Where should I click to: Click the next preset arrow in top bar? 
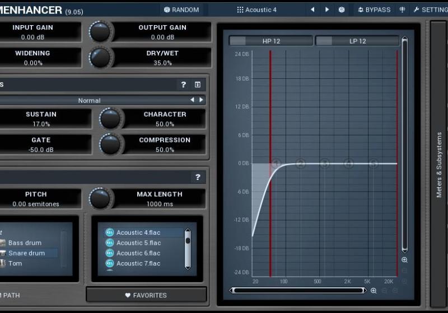[327, 10]
